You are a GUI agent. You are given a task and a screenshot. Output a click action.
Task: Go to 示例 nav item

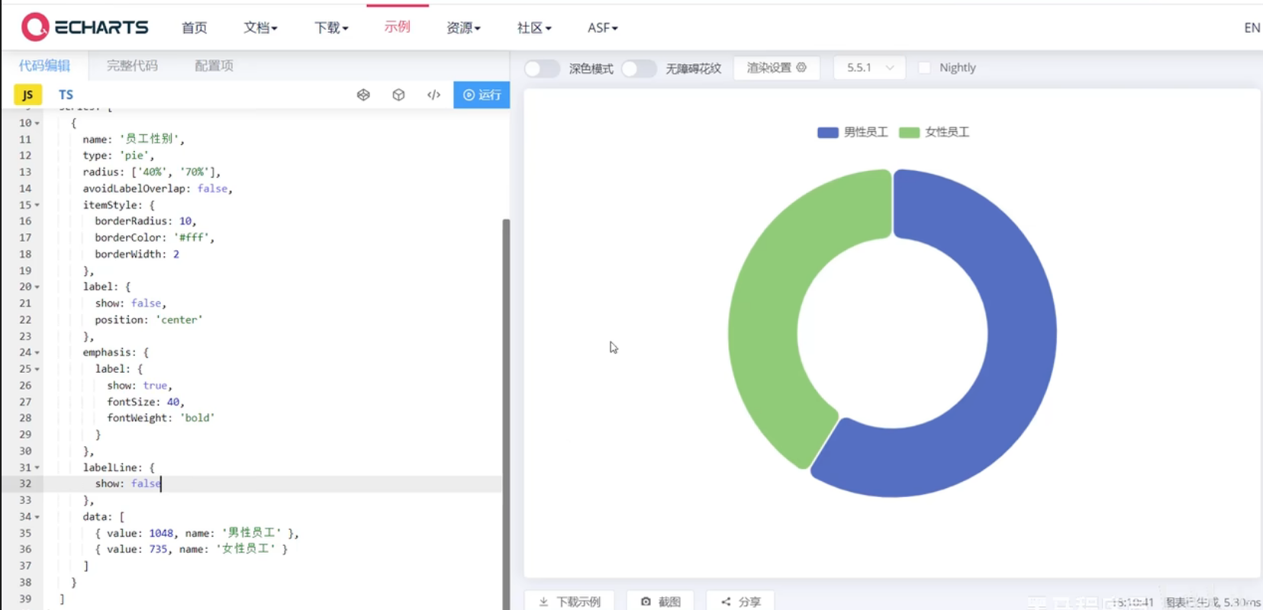click(x=397, y=27)
